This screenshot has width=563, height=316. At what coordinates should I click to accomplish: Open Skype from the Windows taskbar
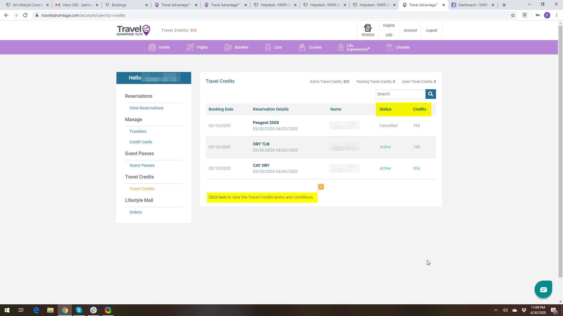click(x=79, y=310)
